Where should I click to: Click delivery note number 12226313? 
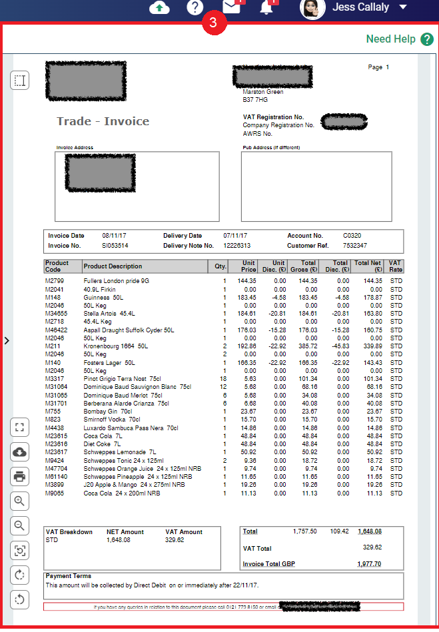(x=237, y=246)
